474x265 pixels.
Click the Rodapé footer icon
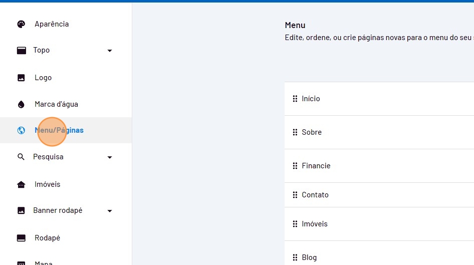tap(21, 238)
